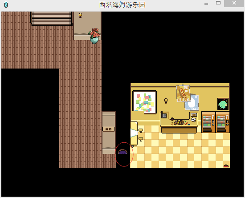Click the sticky-note bulletin board

(144, 102)
